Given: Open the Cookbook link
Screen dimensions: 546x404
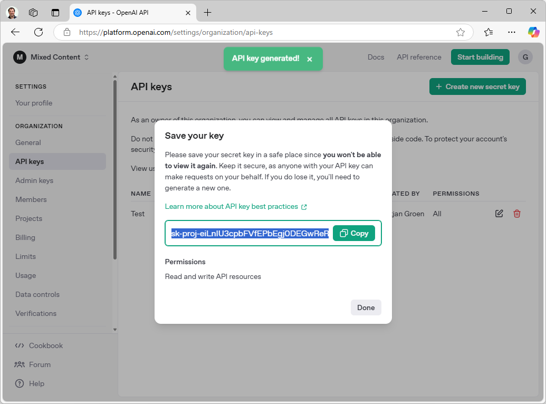Looking at the screenshot, I should tap(39, 345).
